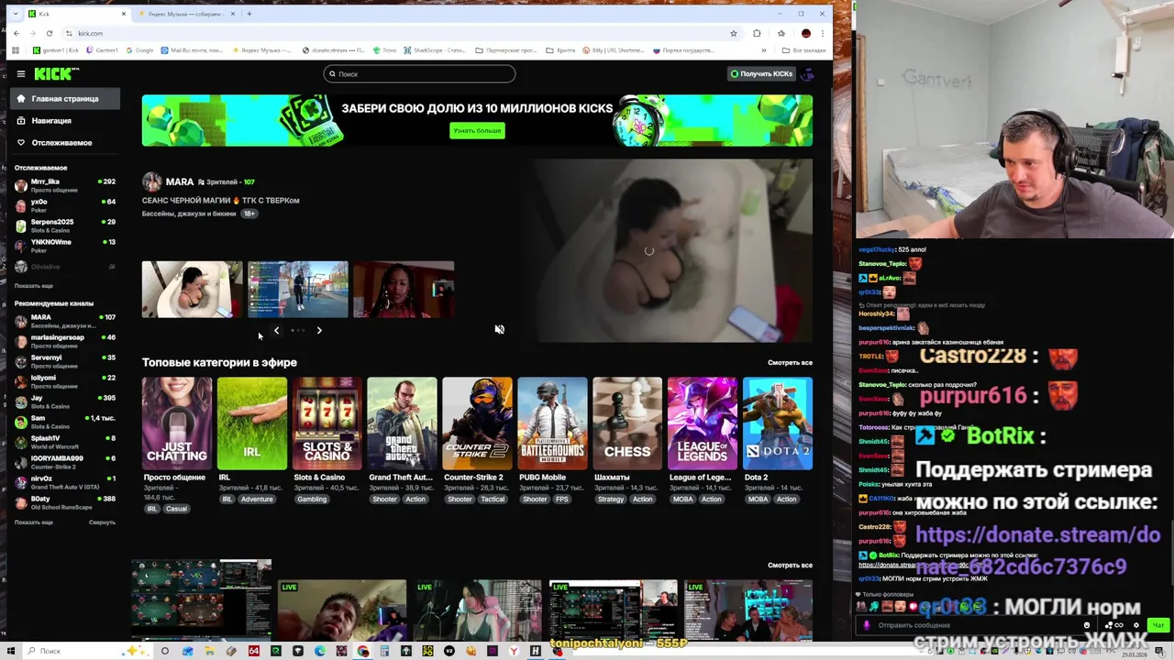Open followed channel Mrrr_ilka
This screenshot has height=660, width=1174.
click(x=65, y=184)
